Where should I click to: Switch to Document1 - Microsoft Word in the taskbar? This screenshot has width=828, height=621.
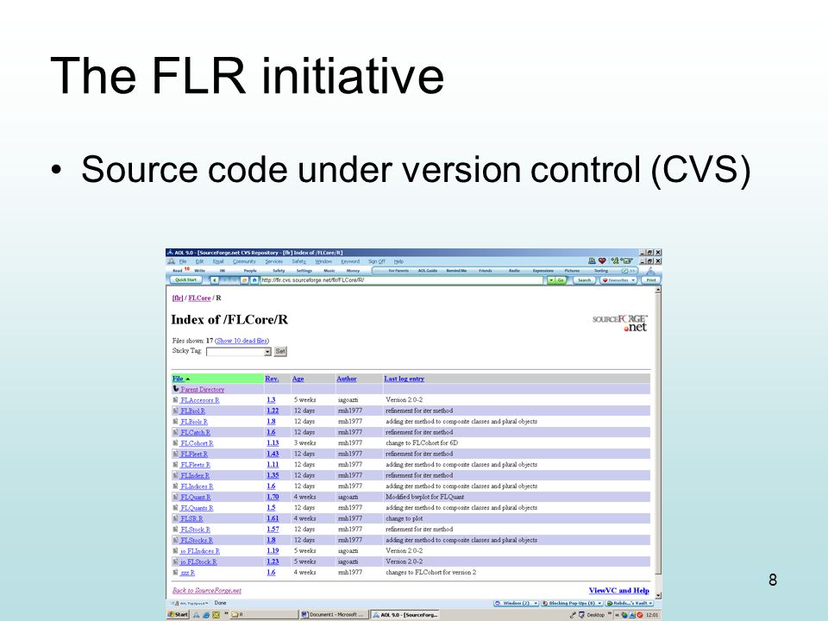pyautogui.click(x=335, y=615)
